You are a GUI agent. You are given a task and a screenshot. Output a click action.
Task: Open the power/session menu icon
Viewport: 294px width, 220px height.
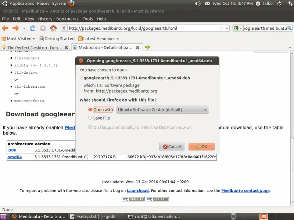tap(279, 3)
